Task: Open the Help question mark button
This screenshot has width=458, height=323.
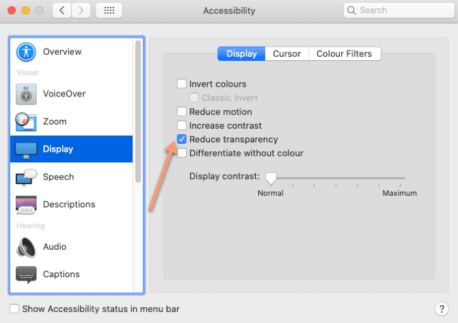Action: click(441, 309)
